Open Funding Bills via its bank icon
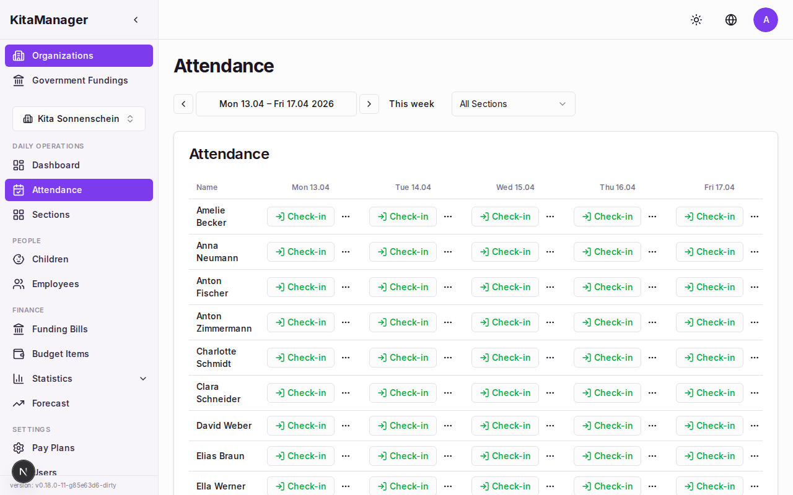 click(19, 329)
